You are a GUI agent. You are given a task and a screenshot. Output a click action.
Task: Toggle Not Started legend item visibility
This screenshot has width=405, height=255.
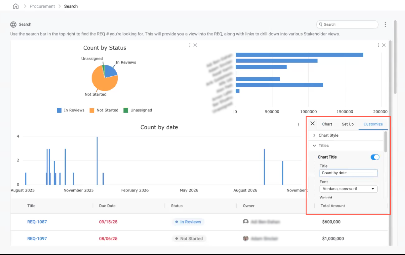pyautogui.click(x=104, y=110)
